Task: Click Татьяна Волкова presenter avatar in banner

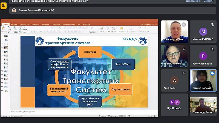Action: point(14,10)
